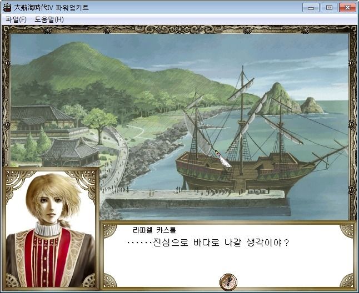Click the rocky island beyond the ship
The image size is (359, 293).
click(x=286, y=99)
